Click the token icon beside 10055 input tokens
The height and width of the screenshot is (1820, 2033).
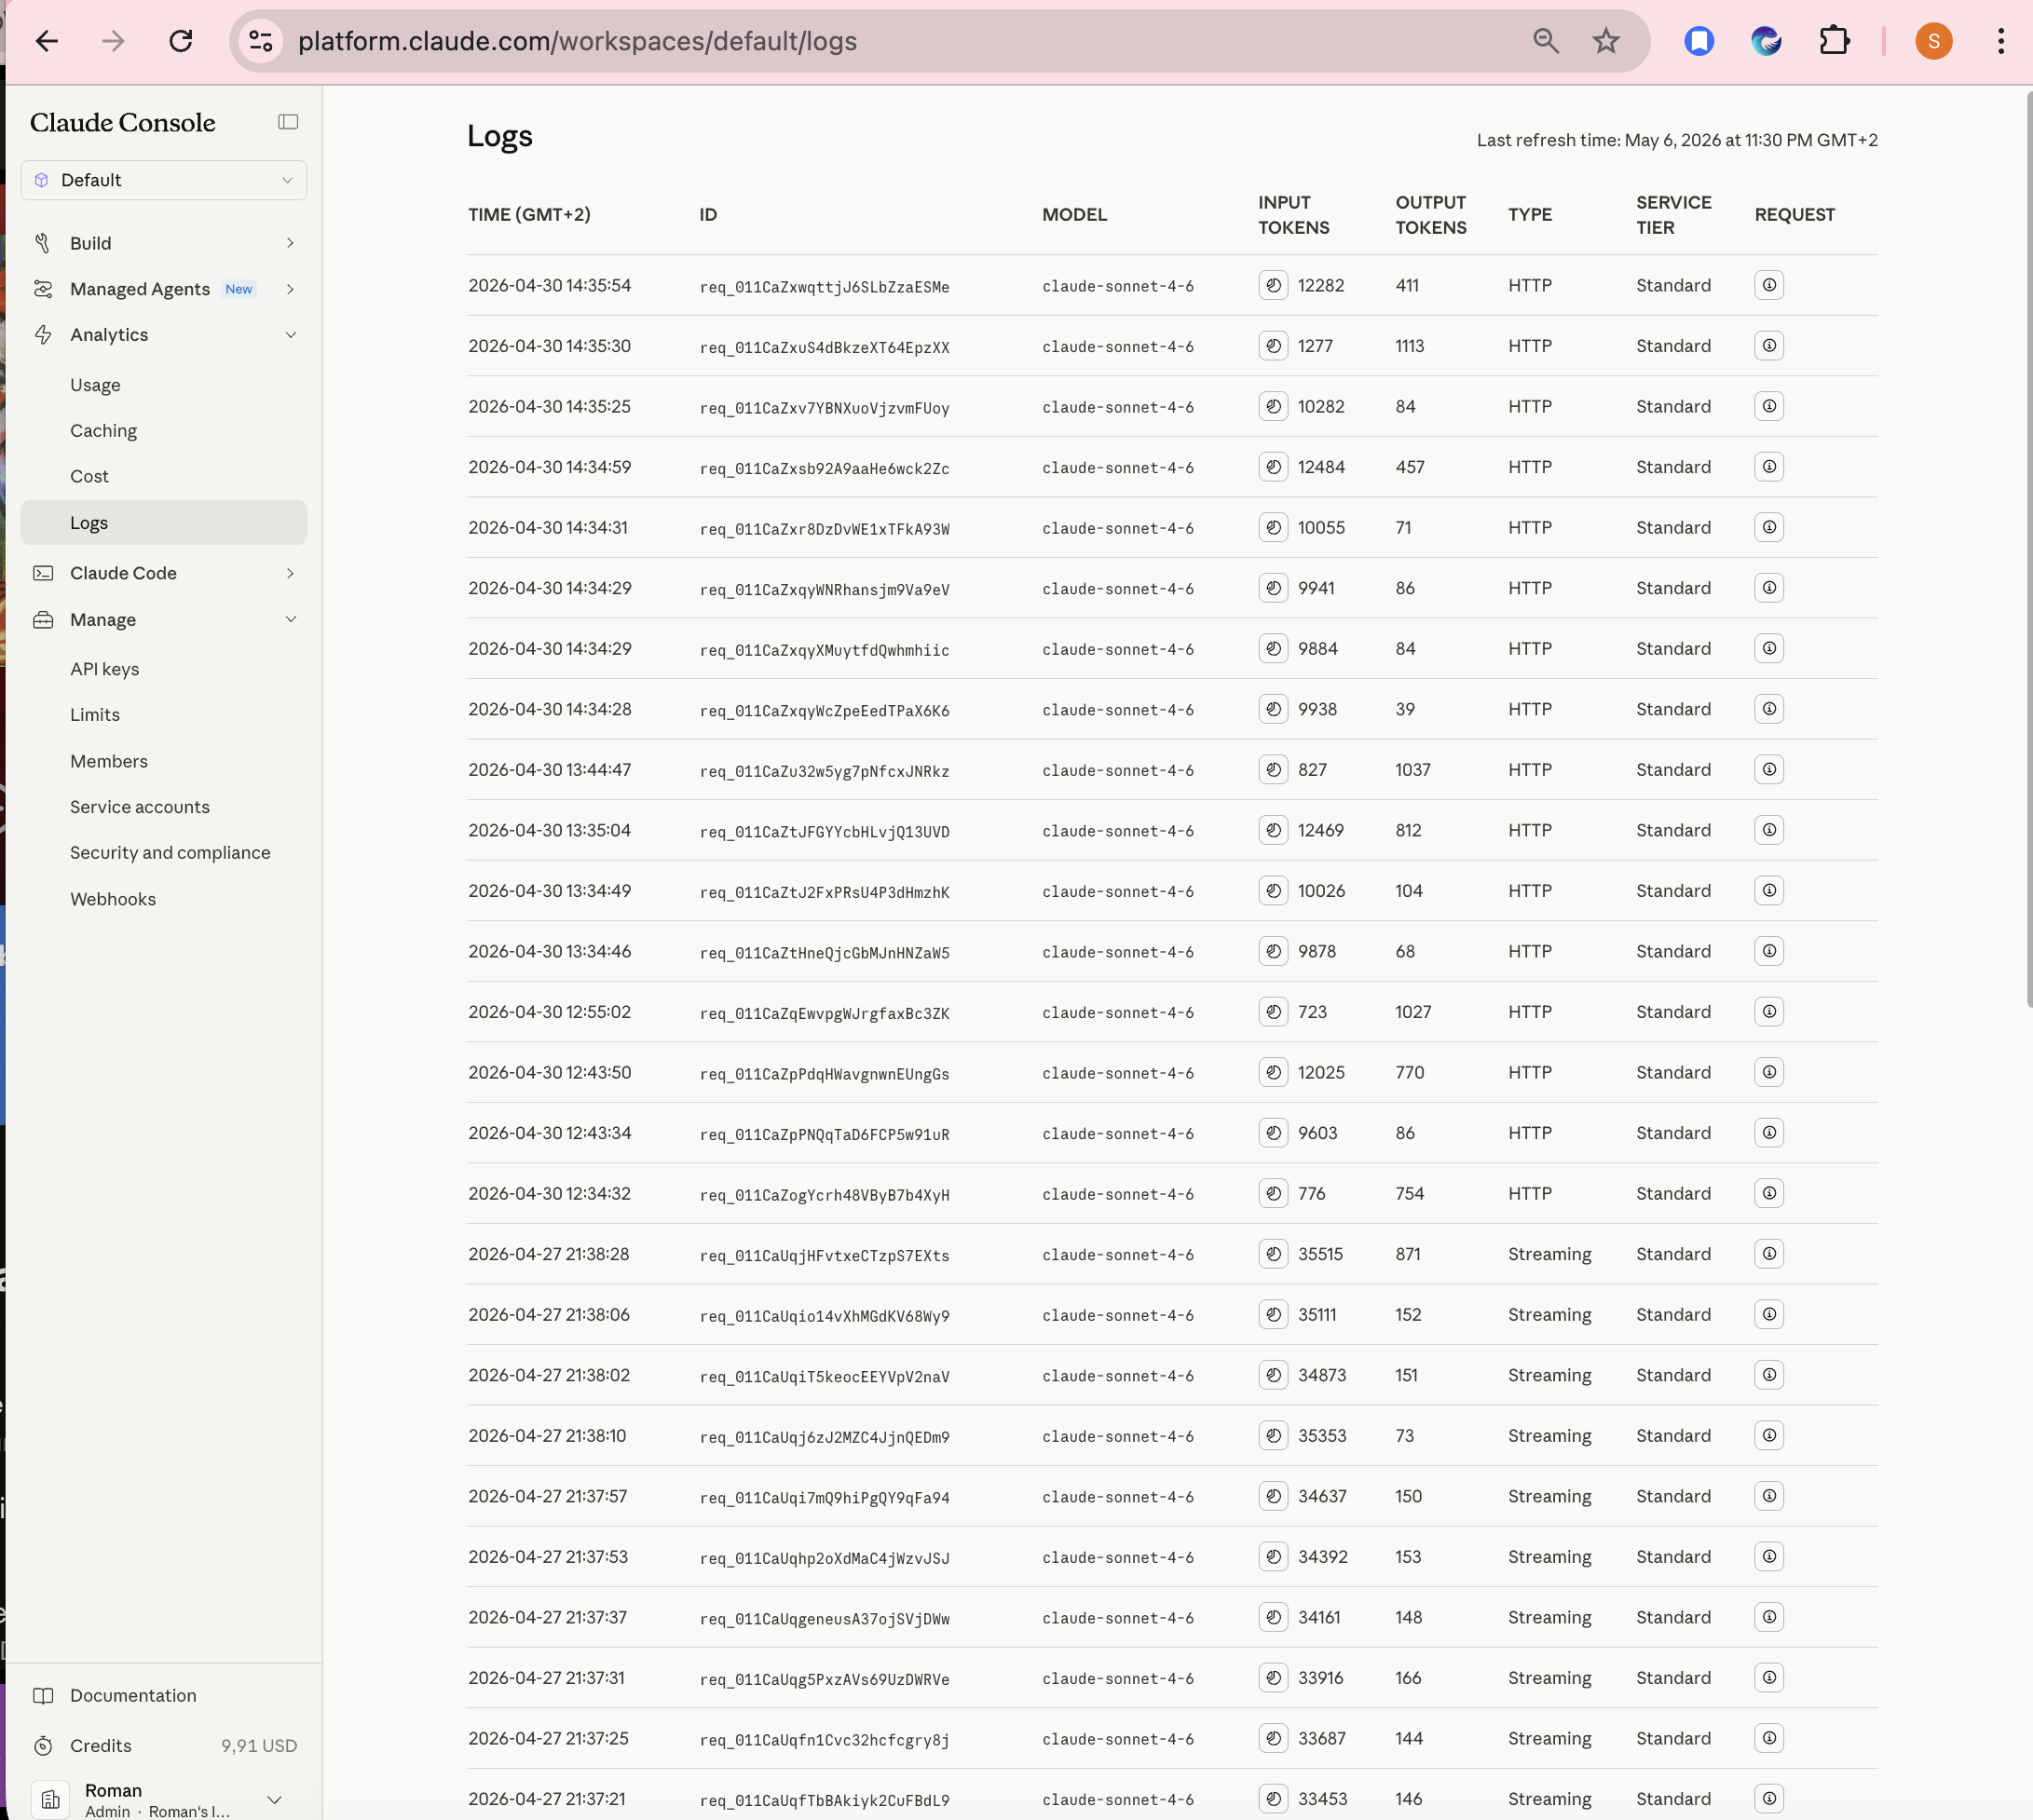[1273, 527]
